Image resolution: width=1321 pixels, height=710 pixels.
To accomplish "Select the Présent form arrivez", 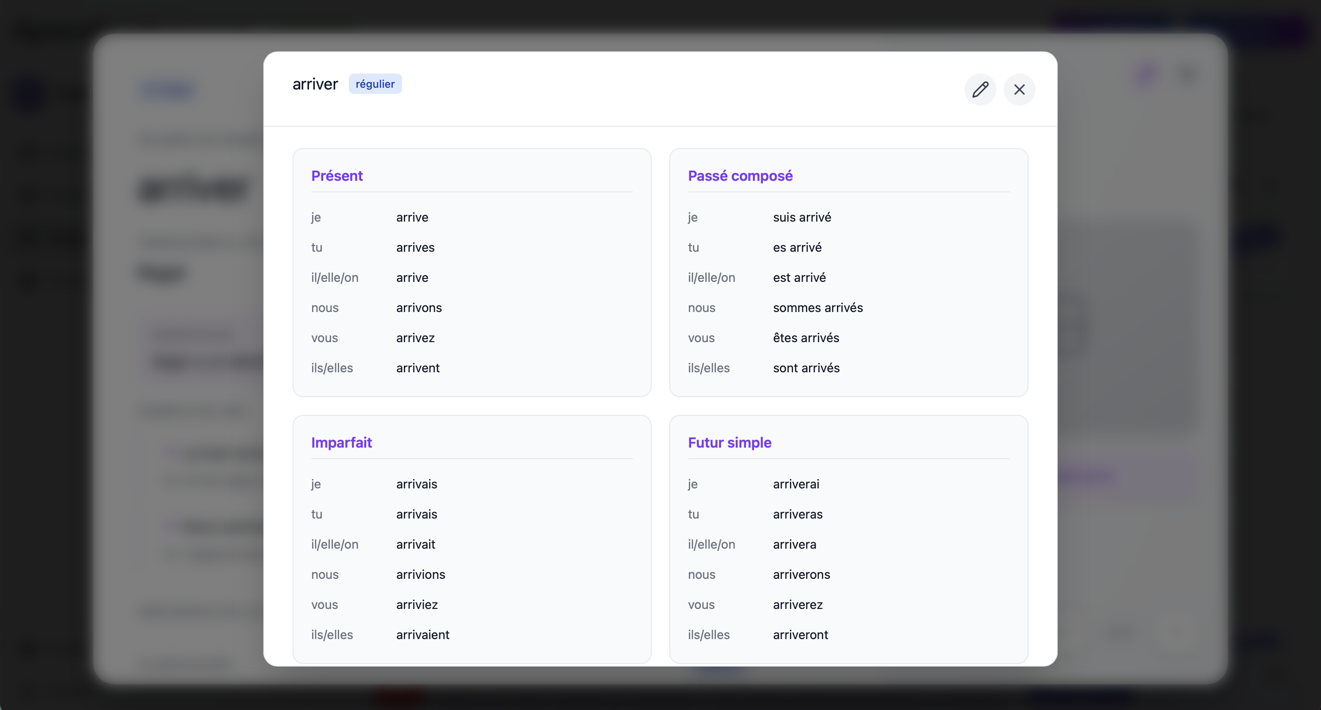I will point(415,338).
